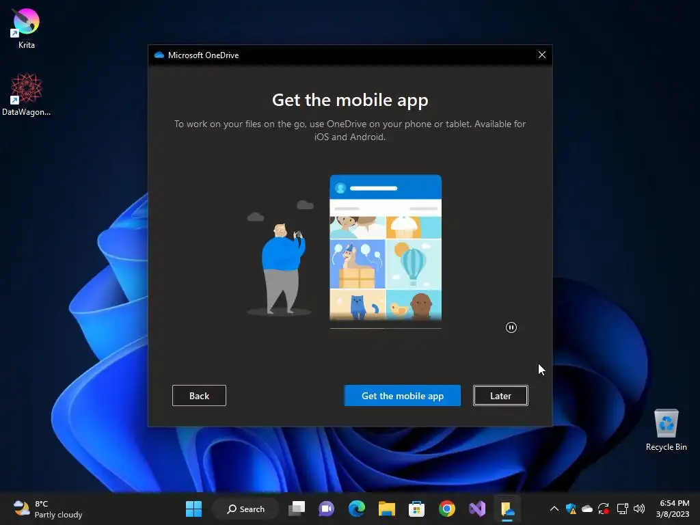Open Windows Security tray icon
The width and height of the screenshot is (700, 525).
click(x=571, y=509)
